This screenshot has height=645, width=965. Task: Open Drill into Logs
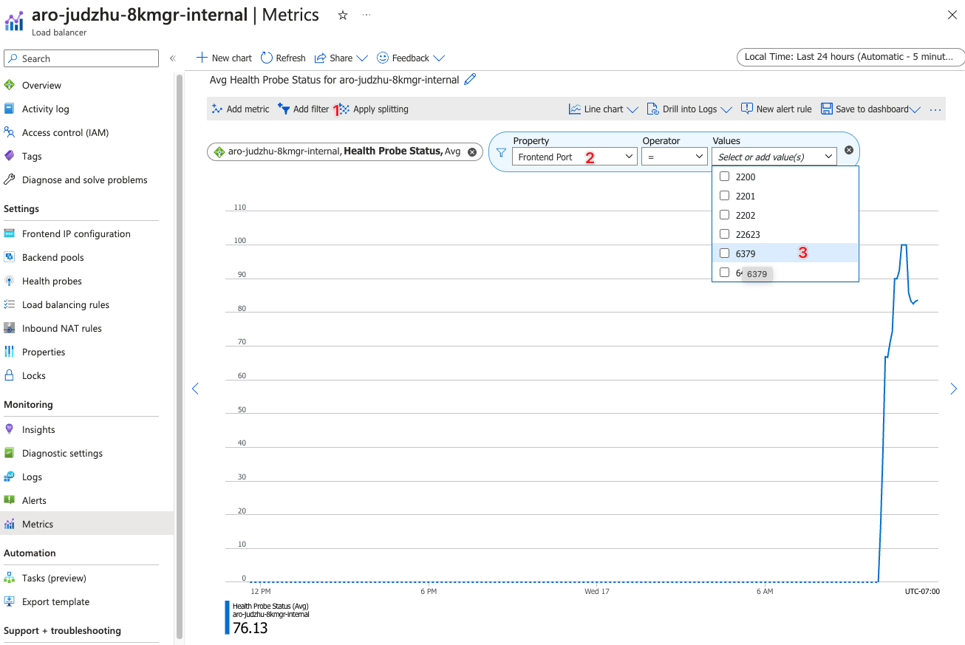[x=688, y=109]
